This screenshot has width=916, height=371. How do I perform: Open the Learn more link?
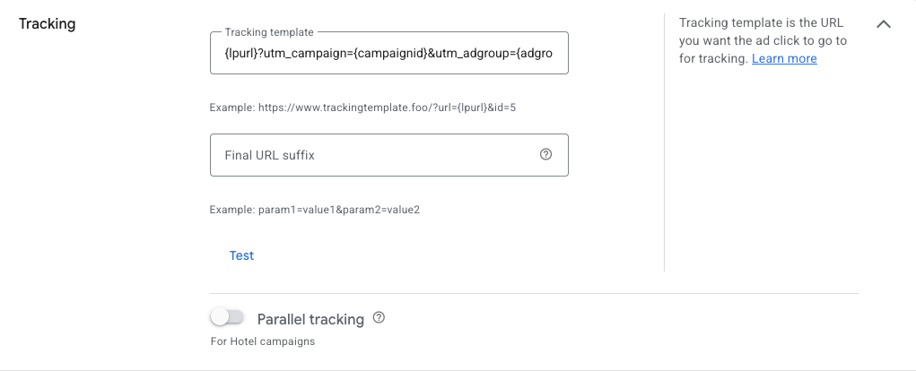tap(784, 58)
